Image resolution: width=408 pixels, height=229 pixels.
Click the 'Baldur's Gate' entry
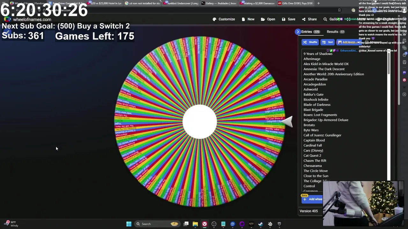[x=313, y=94]
